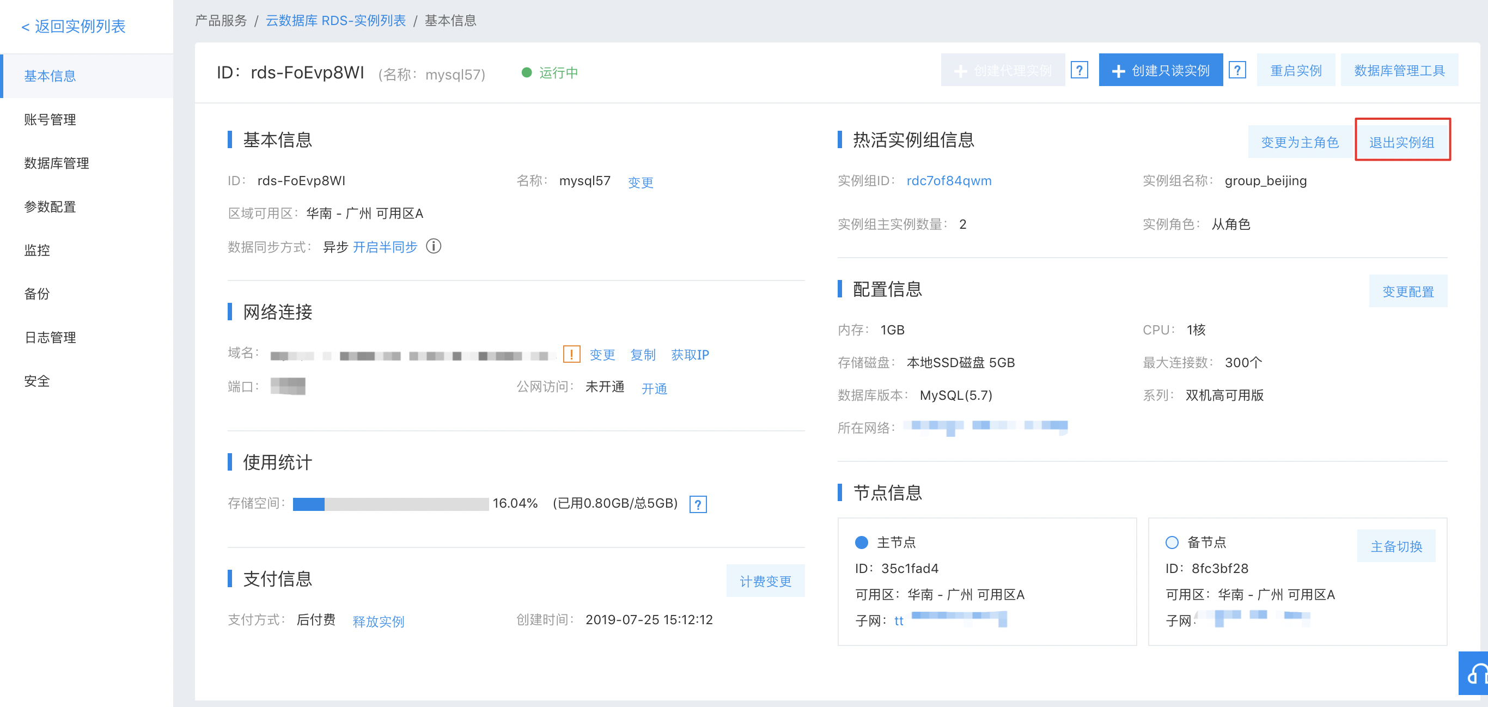Viewport: 1488px width, 707px height.
Task: Click storage usage progress bar
Action: pyautogui.click(x=391, y=504)
